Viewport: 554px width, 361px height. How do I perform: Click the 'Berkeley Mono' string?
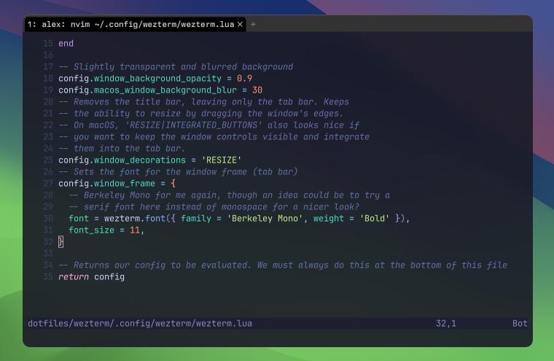pyautogui.click(x=265, y=219)
